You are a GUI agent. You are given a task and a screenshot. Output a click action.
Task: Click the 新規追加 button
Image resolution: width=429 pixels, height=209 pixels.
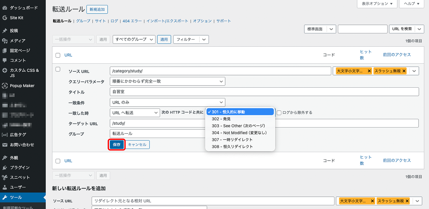(97, 10)
